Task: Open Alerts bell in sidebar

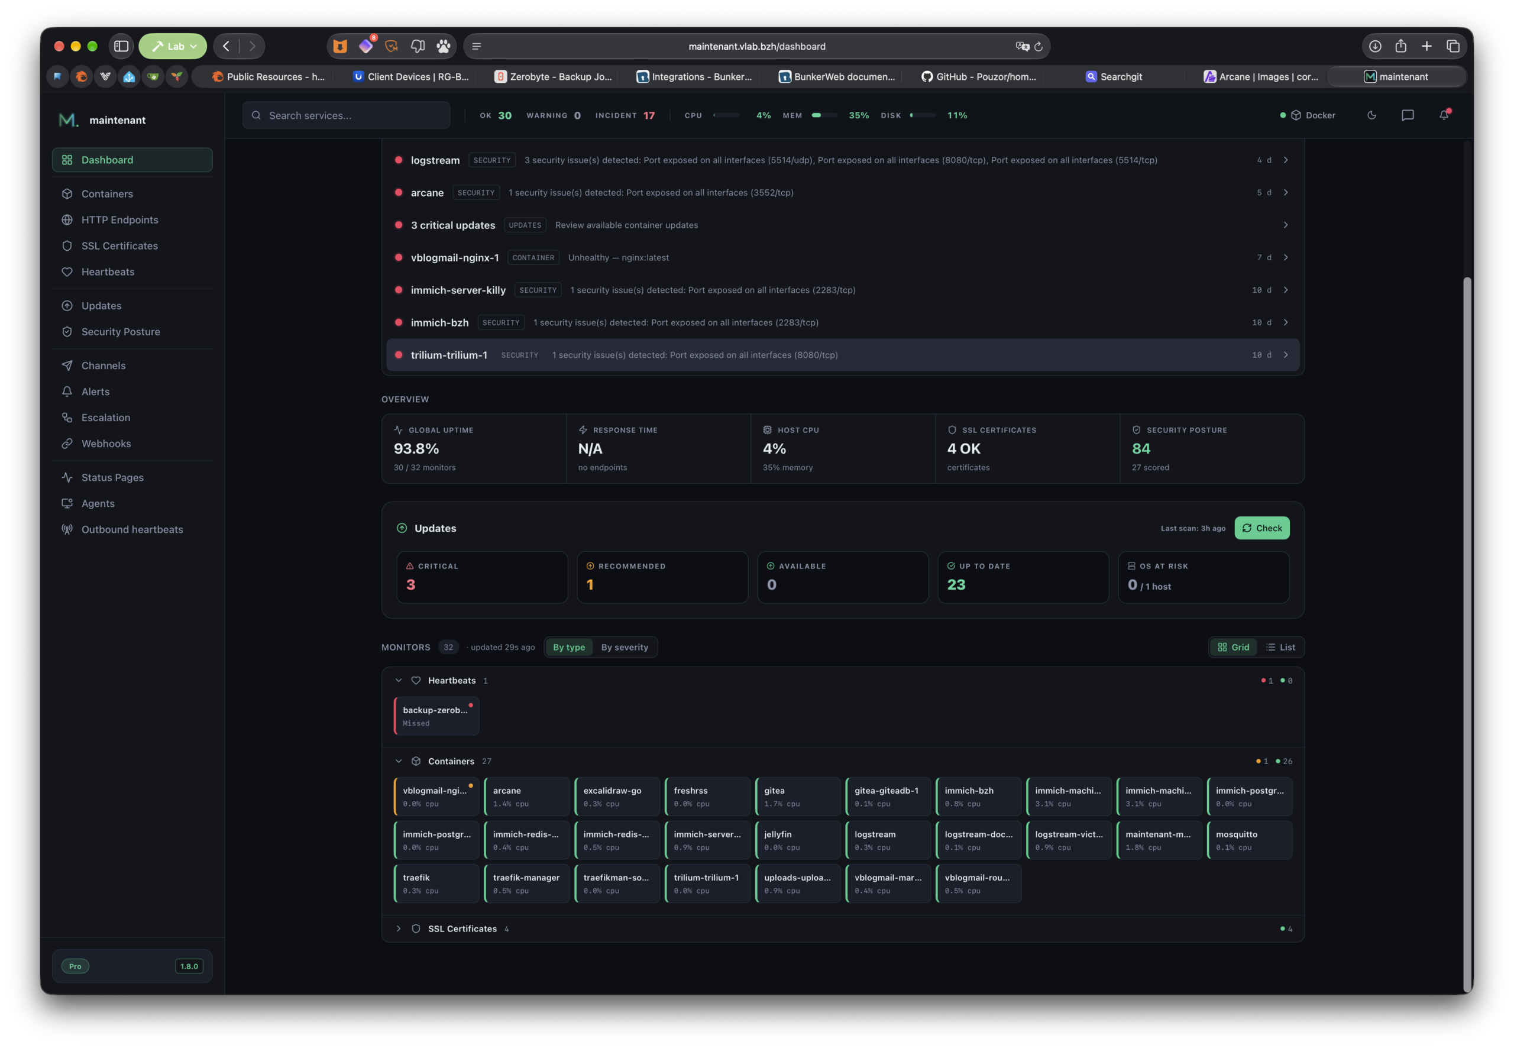Action: click(x=67, y=392)
